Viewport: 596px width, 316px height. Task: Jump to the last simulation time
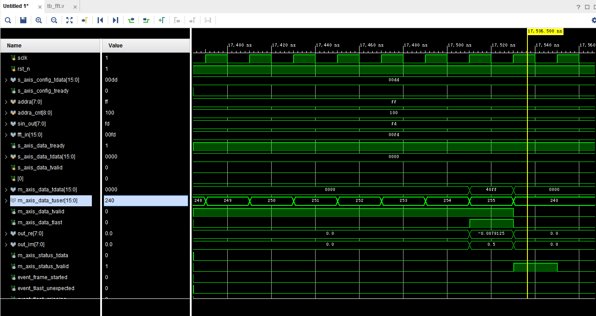tap(116, 20)
